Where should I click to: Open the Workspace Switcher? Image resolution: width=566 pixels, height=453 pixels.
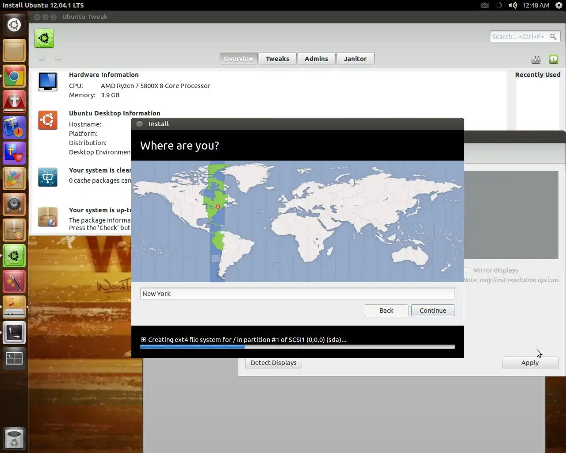14,358
